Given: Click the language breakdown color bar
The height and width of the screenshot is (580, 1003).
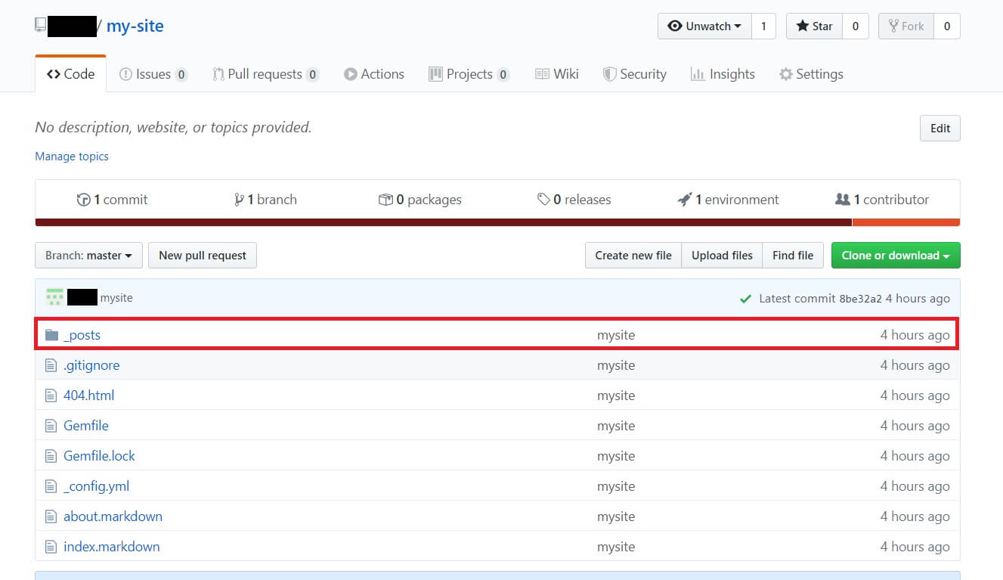Looking at the screenshot, I should click(x=497, y=222).
